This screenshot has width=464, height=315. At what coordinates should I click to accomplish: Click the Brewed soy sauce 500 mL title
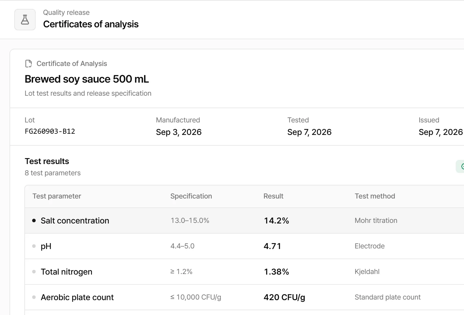point(87,79)
